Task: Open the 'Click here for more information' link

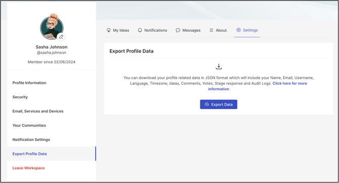Action: coord(257,86)
